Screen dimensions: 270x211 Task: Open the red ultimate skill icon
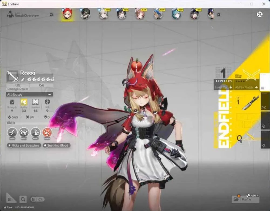(x=47, y=133)
